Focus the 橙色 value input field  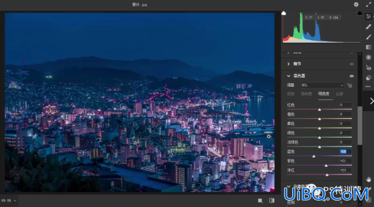pyautogui.click(x=345, y=114)
